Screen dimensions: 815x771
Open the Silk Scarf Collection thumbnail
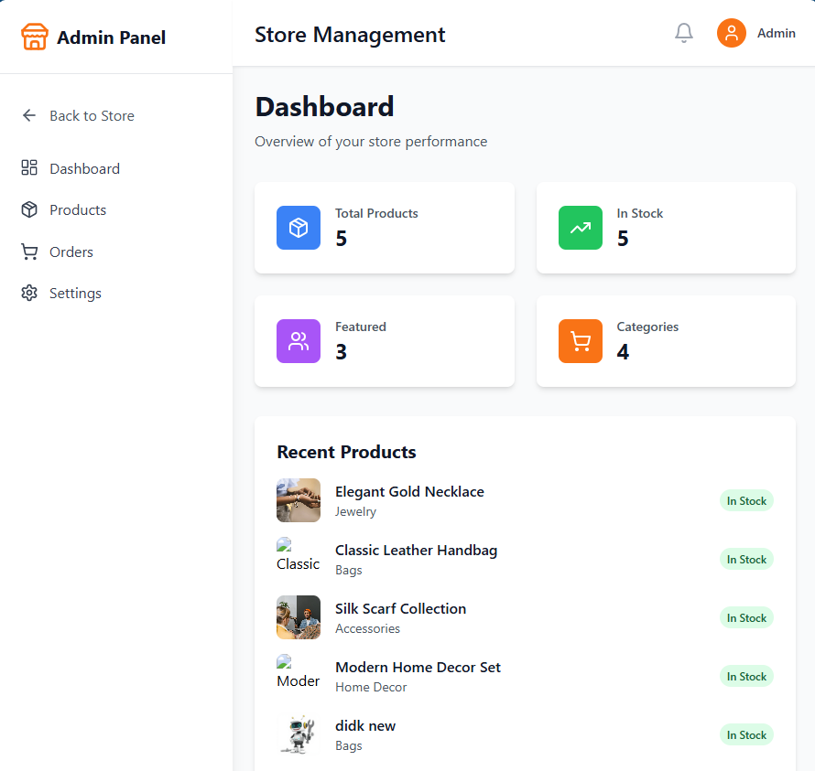tap(298, 617)
